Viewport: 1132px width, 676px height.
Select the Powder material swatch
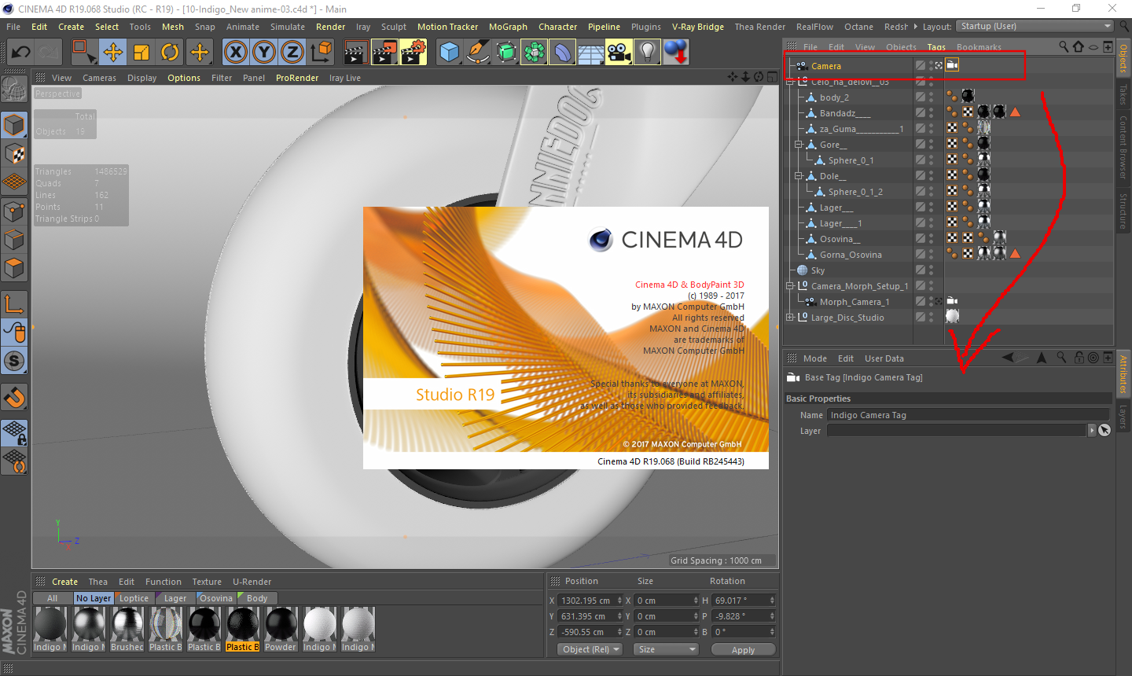click(x=281, y=626)
